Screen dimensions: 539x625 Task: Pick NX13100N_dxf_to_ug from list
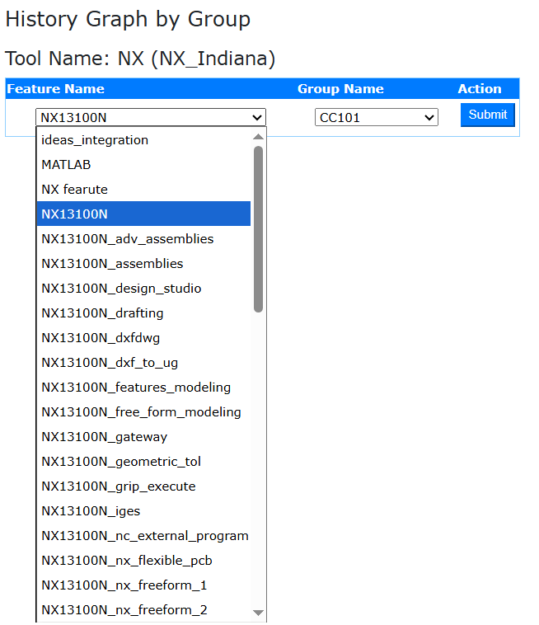(143, 362)
